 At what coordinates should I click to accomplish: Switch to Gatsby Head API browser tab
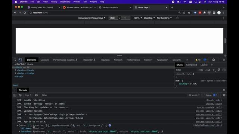43,7
